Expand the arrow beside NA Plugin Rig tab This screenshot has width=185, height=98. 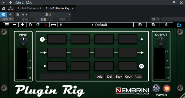tap(73, 8)
